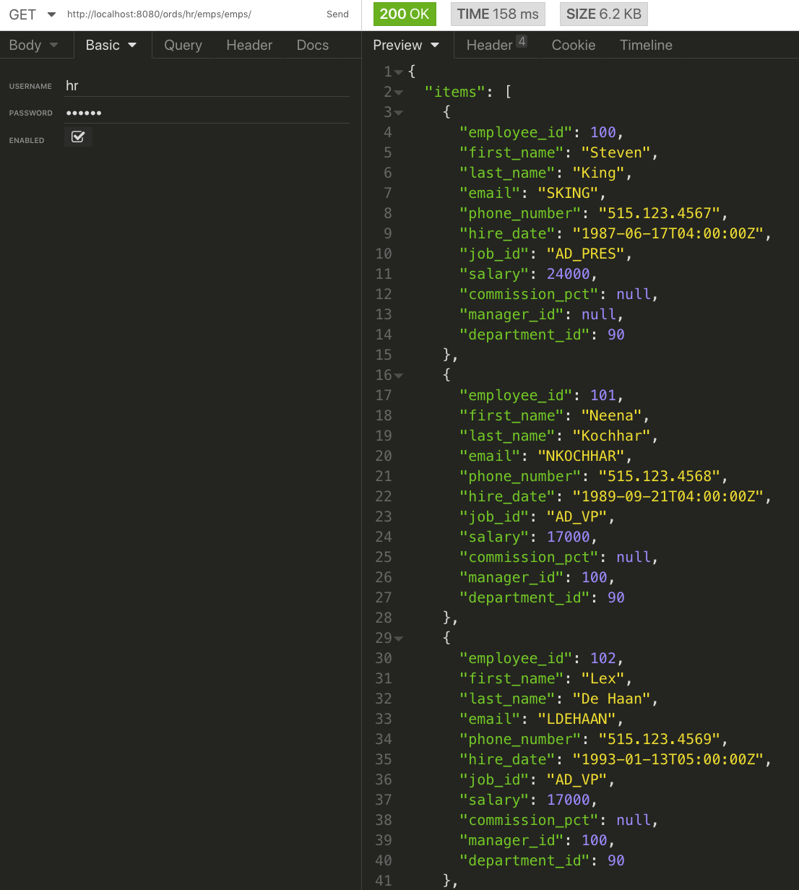
Task: Switch to the Cookie tab
Action: tap(574, 45)
